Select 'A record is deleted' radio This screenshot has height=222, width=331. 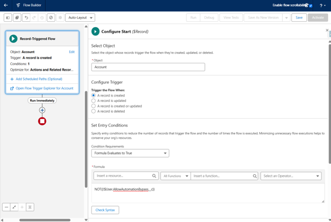click(x=93, y=112)
